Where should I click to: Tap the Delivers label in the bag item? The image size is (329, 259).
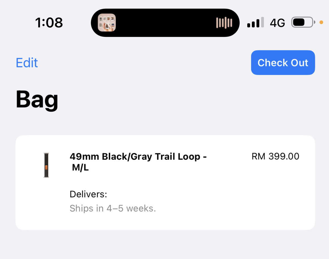tap(88, 194)
